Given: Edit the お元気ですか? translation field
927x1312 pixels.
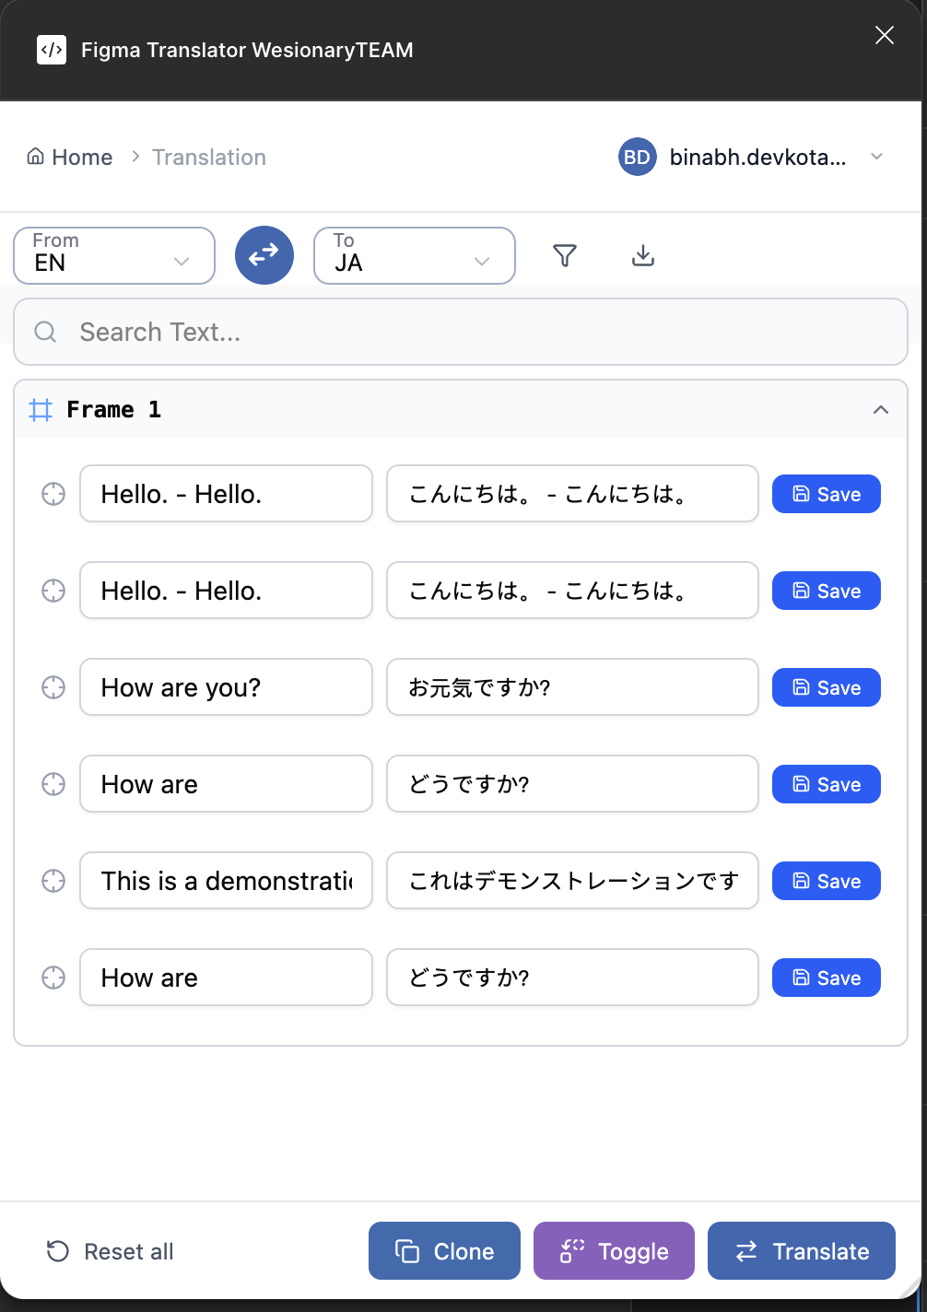Looking at the screenshot, I should coord(572,687).
